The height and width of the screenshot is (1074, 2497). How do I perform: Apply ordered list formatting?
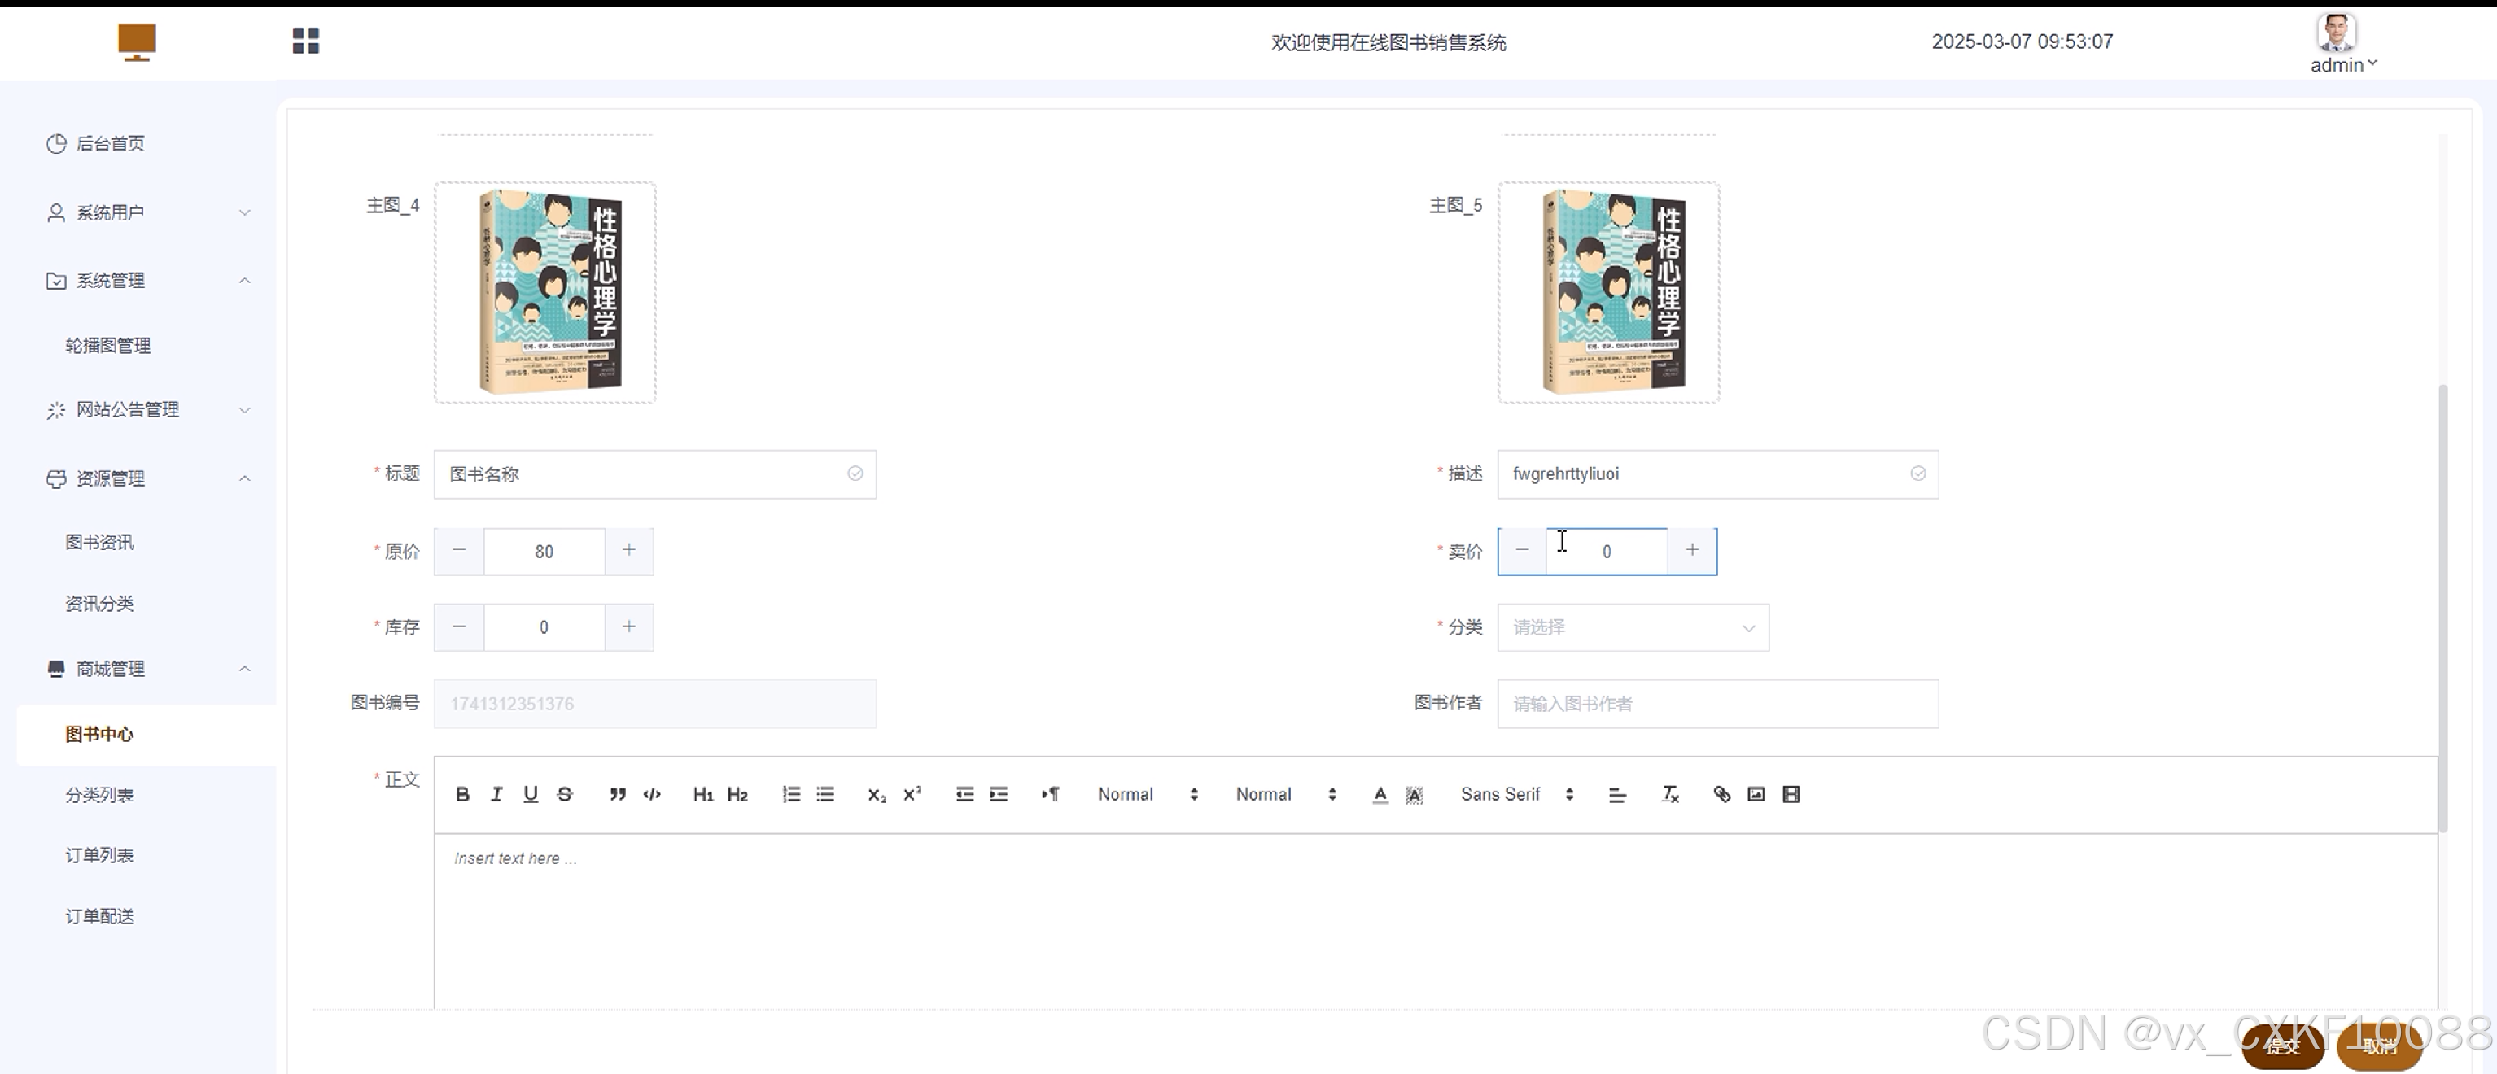pos(791,794)
